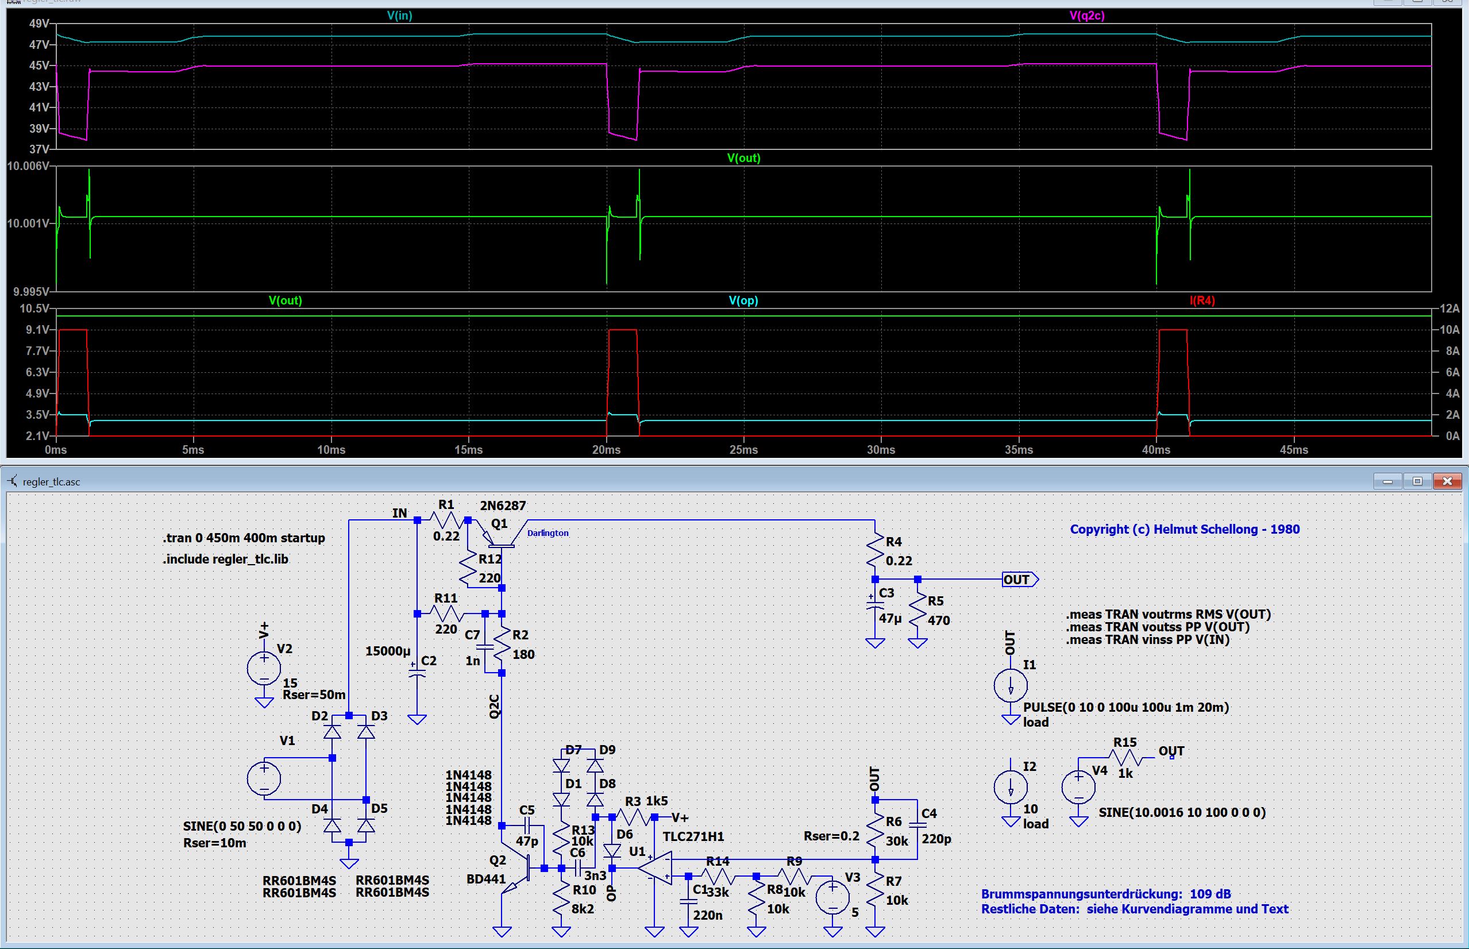Minimize the regler_tlc.asc schematic window
The width and height of the screenshot is (1469, 949).
[1387, 481]
